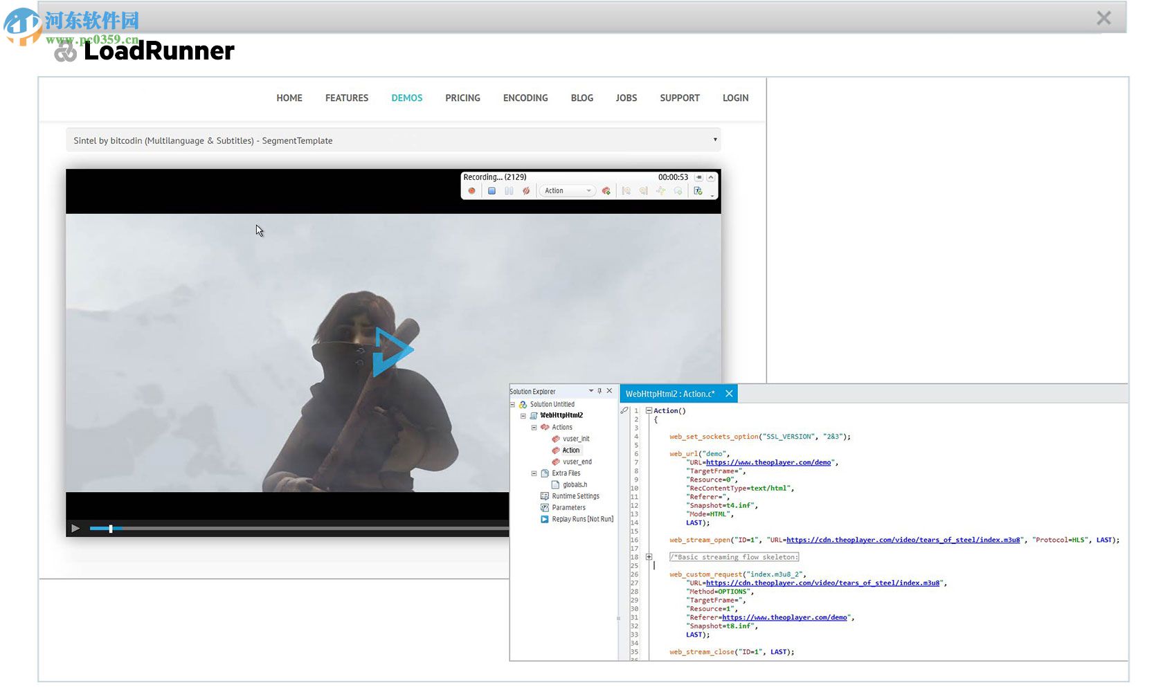Click the link-with-editor icon beside line 1

coord(624,410)
